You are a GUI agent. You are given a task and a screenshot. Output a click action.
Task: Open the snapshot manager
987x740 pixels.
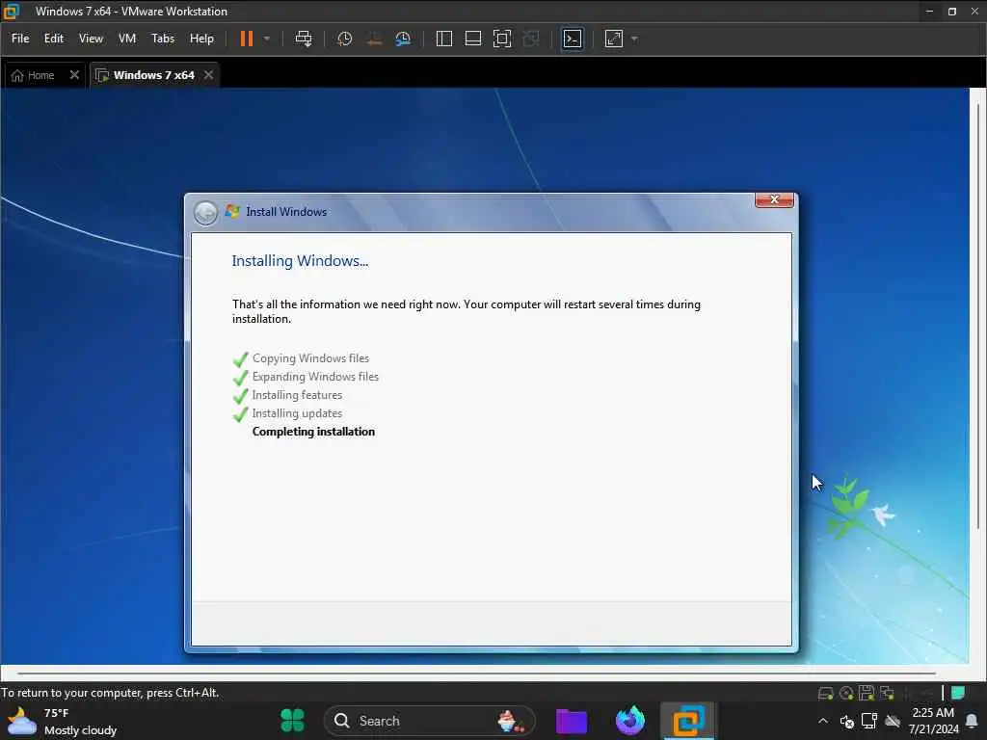(403, 39)
